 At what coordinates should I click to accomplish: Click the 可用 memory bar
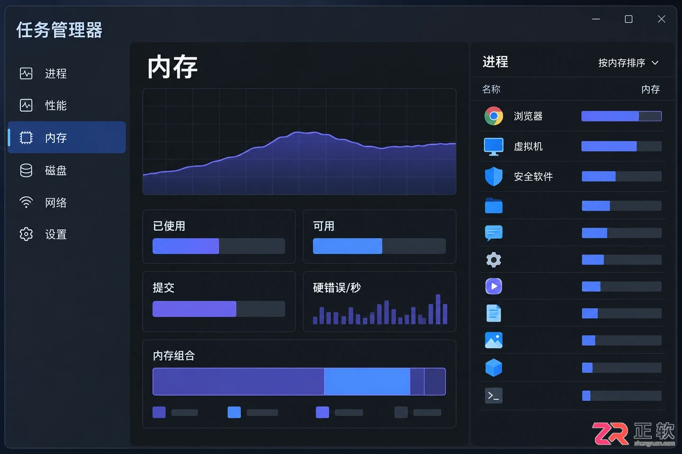pyautogui.click(x=379, y=246)
